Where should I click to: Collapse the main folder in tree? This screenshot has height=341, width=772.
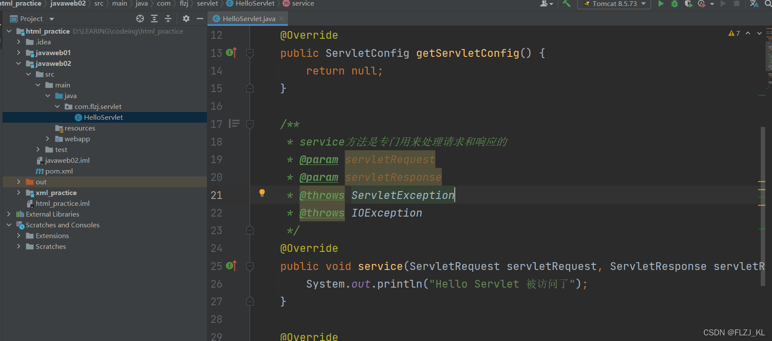click(38, 85)
